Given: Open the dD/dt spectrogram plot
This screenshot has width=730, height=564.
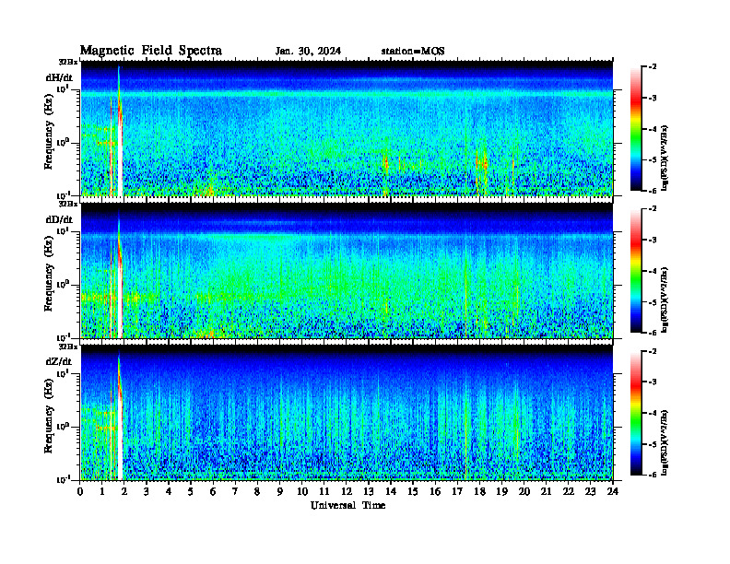Looking at the screenshot, I should (x=347, y=270).
